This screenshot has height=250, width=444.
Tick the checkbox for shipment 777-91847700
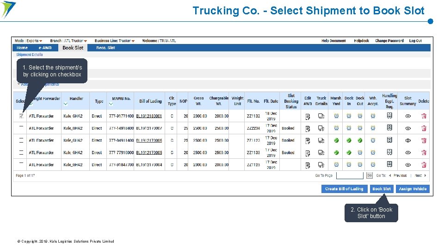(21, 164)
